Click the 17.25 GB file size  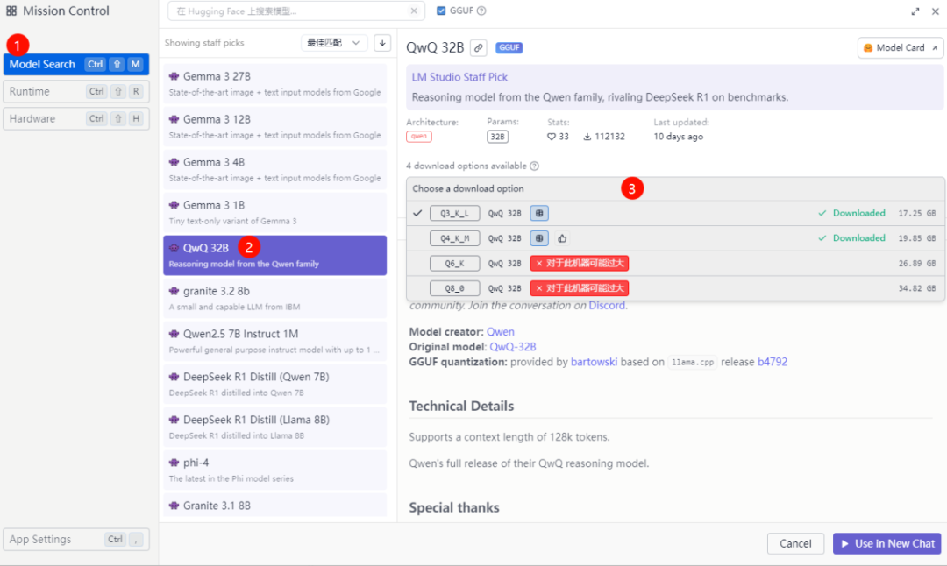917,213
